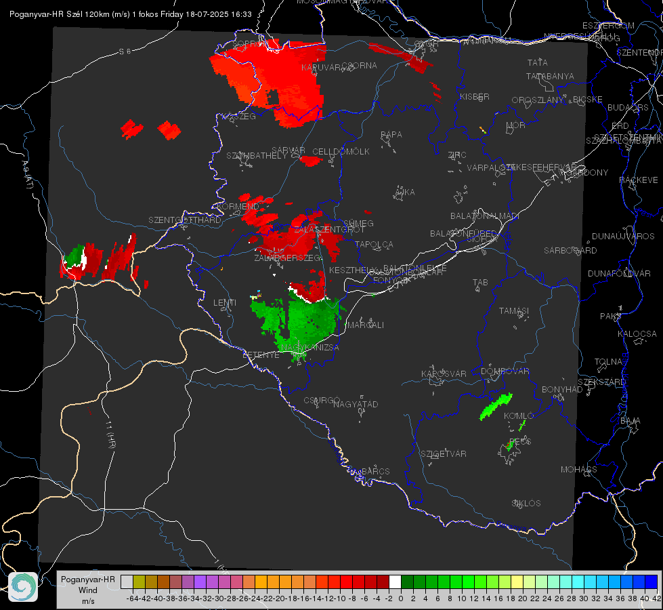The width and height of the screenshot is (663, 610).
Task: Choose the purple swatch for -34 to -32
Action: pos(200,582)
